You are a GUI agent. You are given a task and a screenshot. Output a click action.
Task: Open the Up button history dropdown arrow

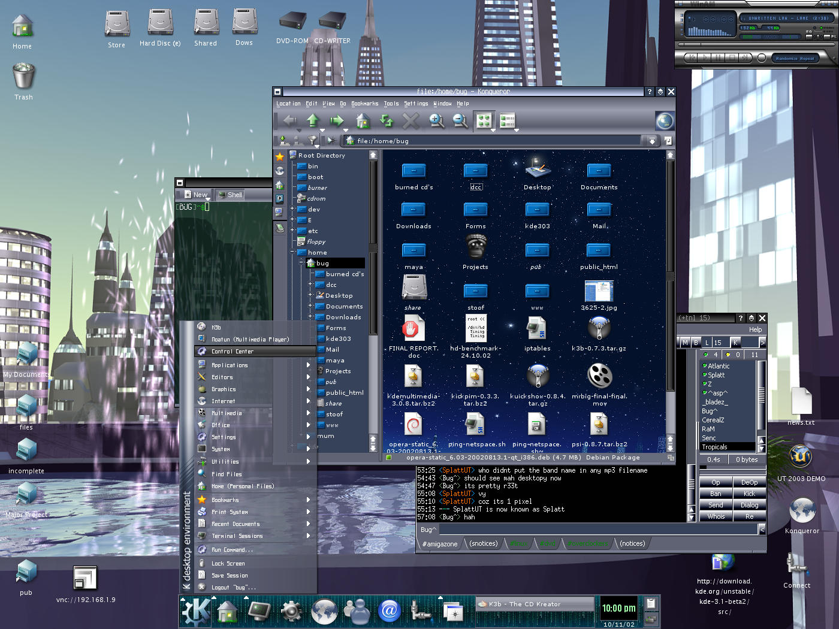coord(322,130)
